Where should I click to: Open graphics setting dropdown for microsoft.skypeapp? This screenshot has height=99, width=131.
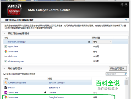(102, 42)
